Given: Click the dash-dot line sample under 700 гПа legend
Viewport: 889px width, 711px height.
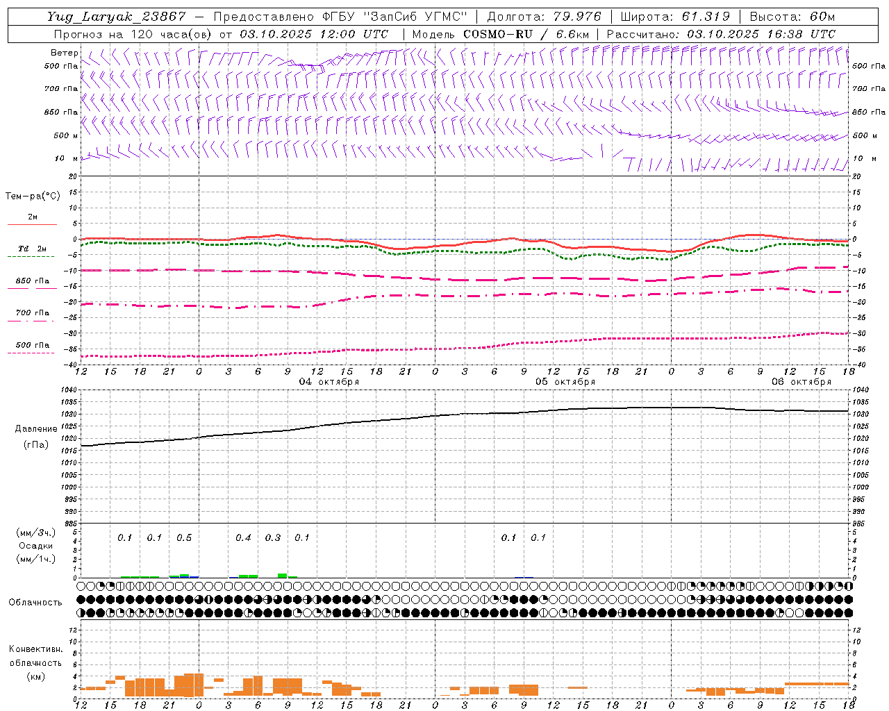Looking at the screenshot, I should 31,321.
